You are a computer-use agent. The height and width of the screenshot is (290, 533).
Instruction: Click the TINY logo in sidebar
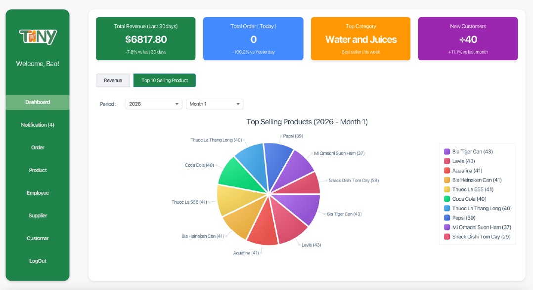[38, 37]
